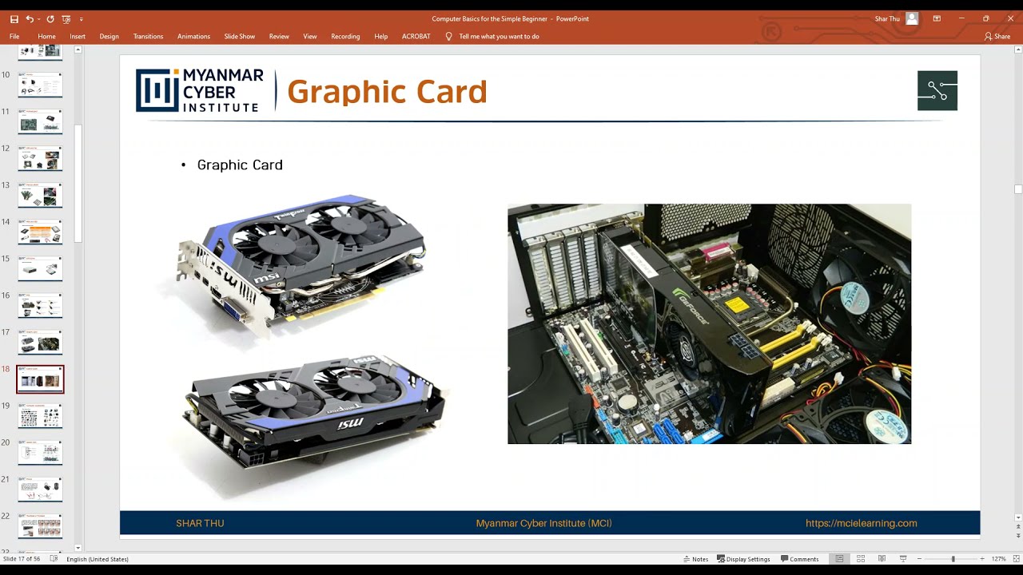Select slide 21 thumbnail
This screenshot has width=1023, height=575.
40,489
